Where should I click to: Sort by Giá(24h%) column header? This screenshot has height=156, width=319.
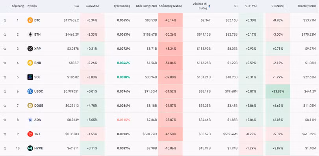coord(92,6)
